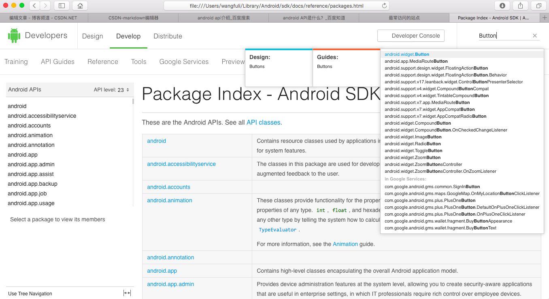
Task: Open the home page icon
Action: tap(80, 6)
